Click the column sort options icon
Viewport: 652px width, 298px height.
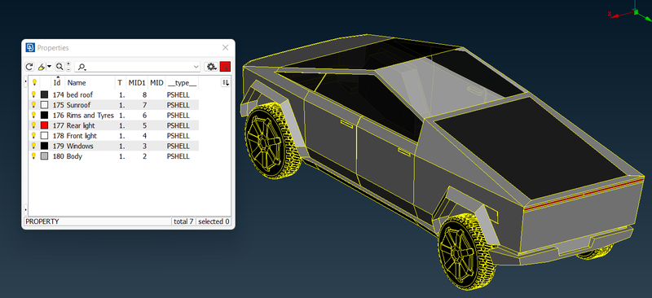pyautogui.click(x=226, y=83)
